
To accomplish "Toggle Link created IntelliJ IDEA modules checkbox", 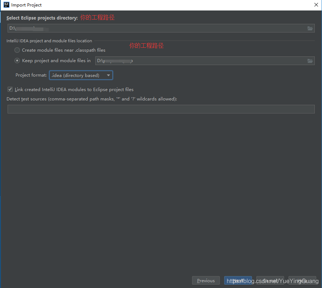I will click(10, 89).
